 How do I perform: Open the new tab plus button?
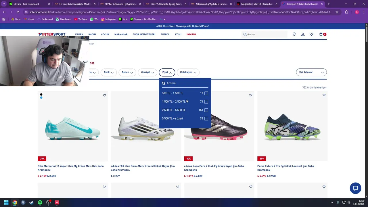pos(329,4)
